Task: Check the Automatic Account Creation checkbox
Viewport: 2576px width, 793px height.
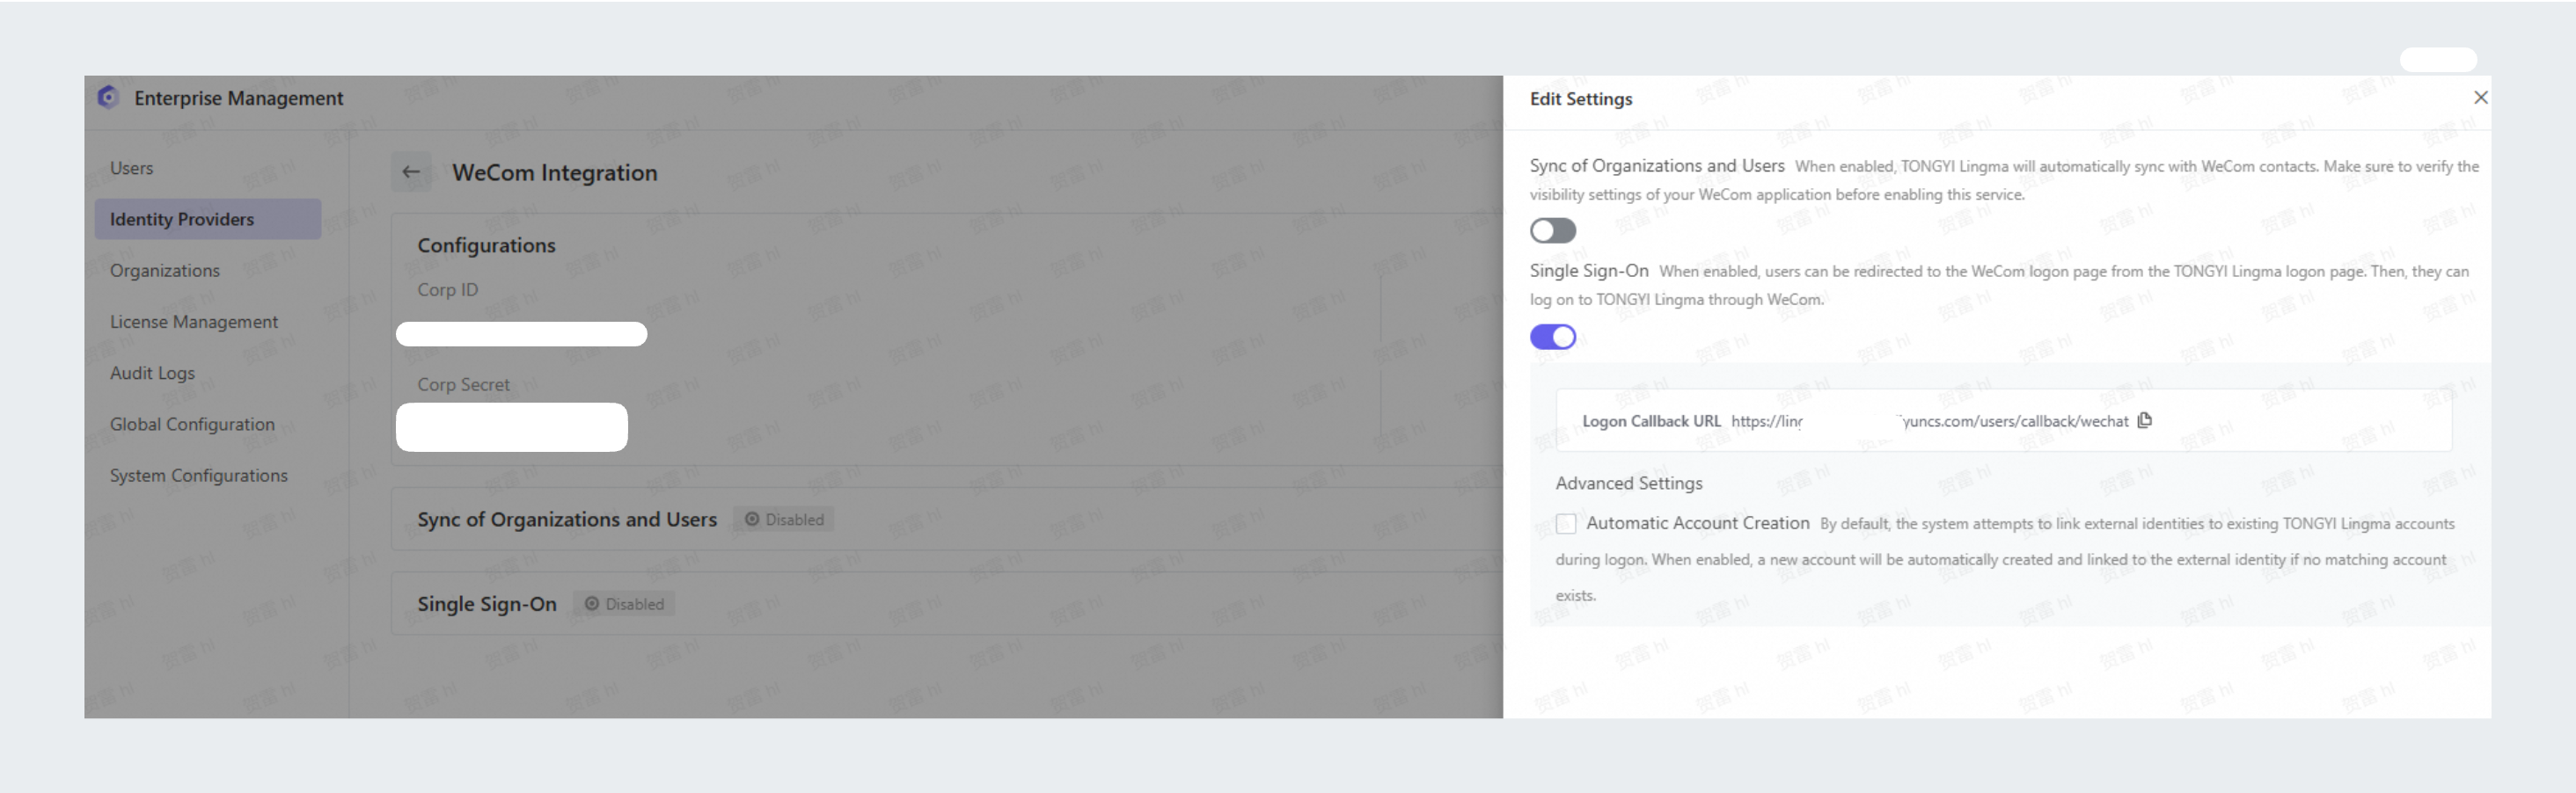Action: pos(1566,523)
